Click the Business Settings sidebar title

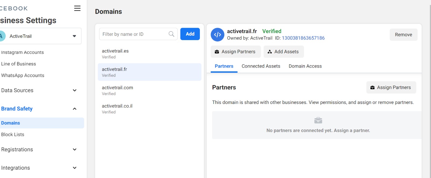[28, 20]
